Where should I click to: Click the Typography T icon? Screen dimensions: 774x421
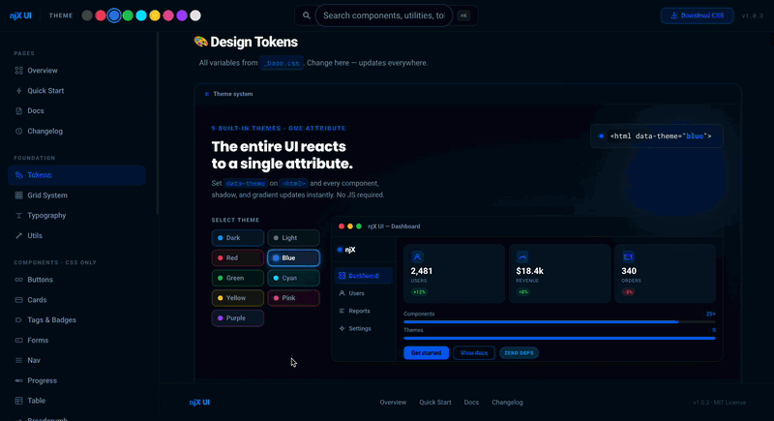(18, 216)
